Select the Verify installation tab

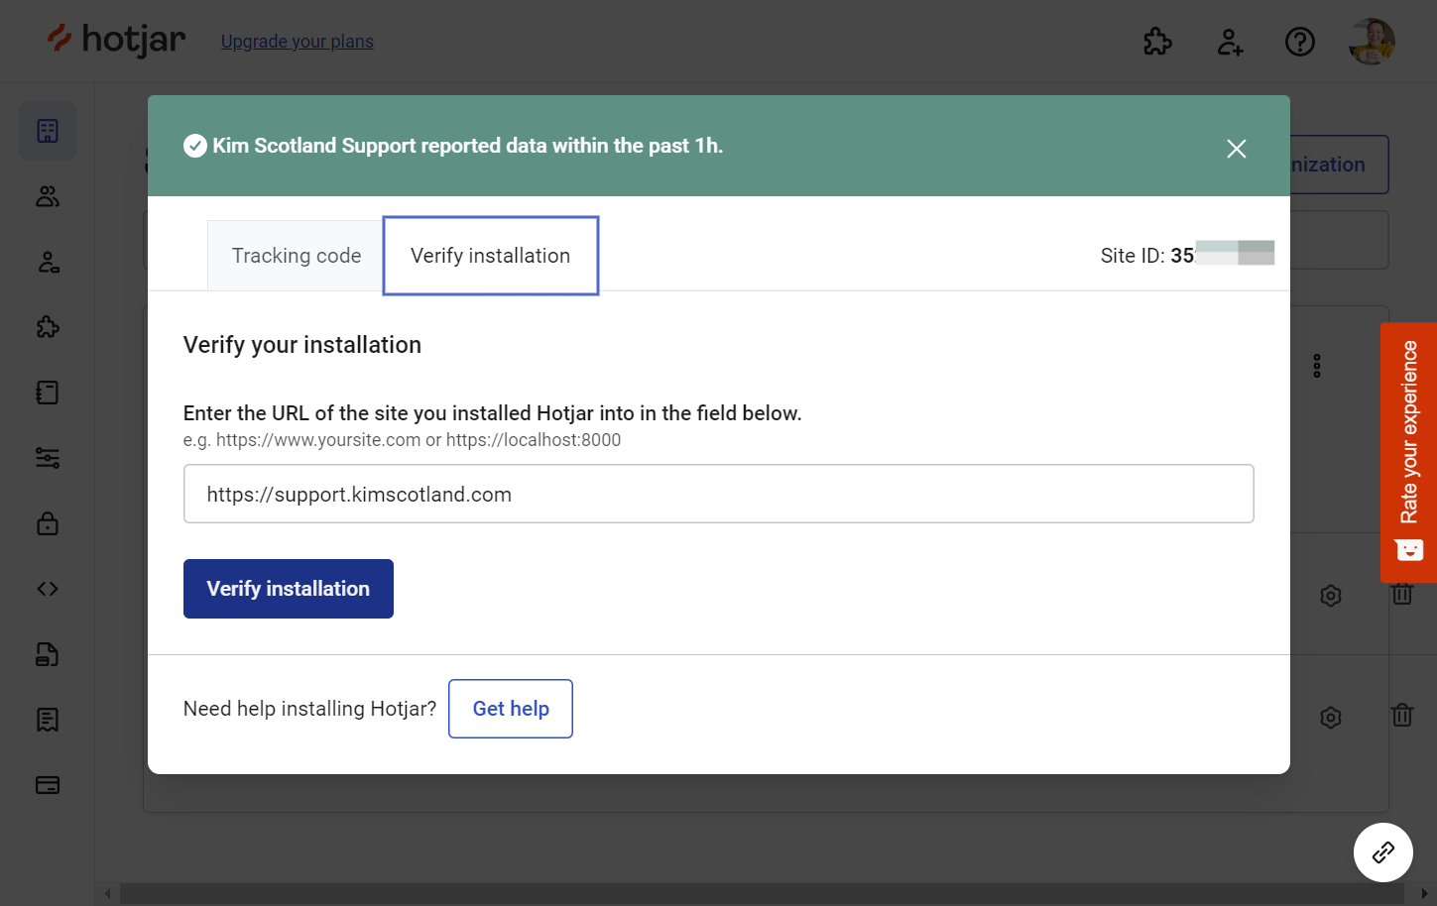(491, 256)
